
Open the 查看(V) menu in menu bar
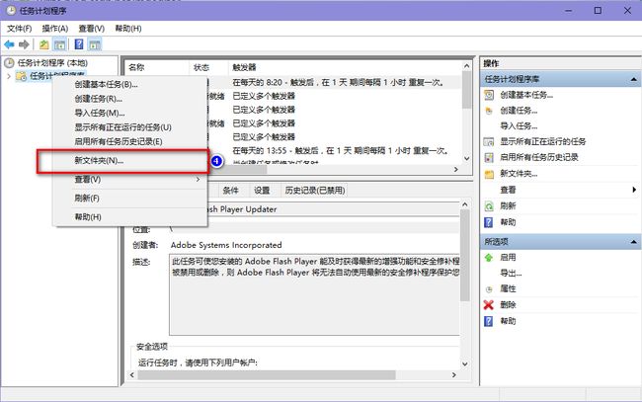(x=91, y=29)
